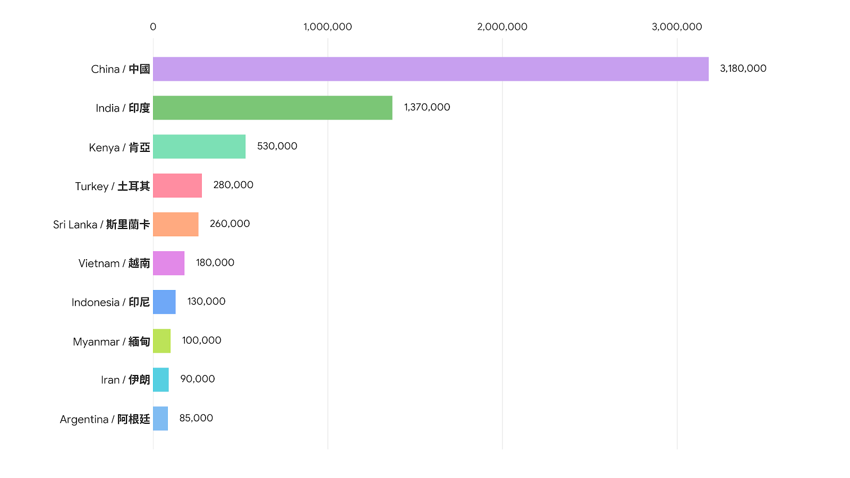The width and height of the screenshot is (850, 478).
Task: Click the 'Vietnam / 越南' label
Action: pyautogui.click(x=114, y=263)
